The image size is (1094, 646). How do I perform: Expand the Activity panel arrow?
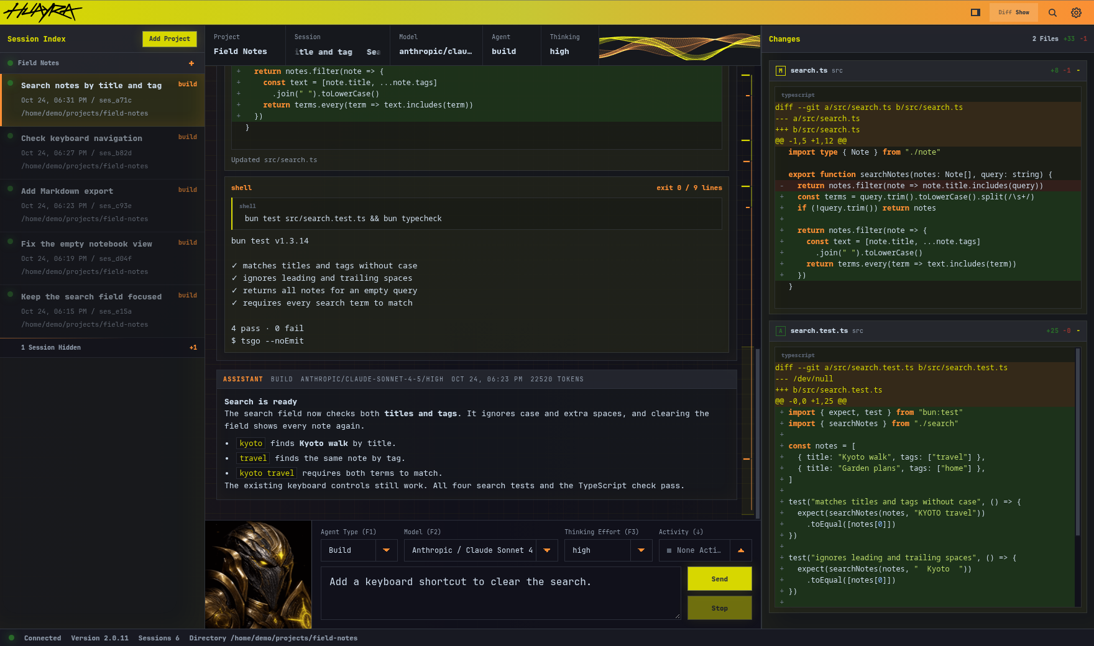pyautogui.click(x=741, y=550)
